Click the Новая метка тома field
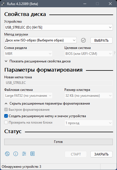Image resolution: width=117 pixels, height=170 pixels. (59, 83)
